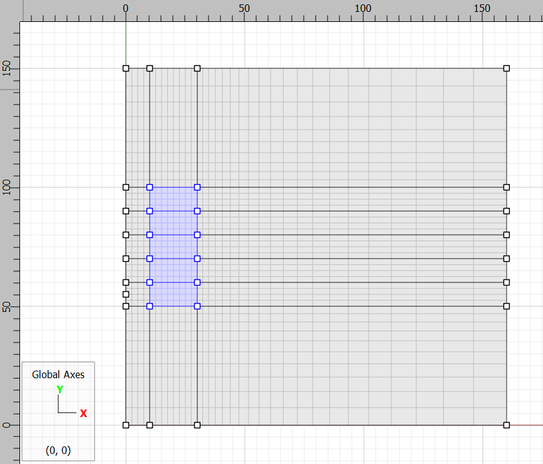543x464 pixels.
Task: Click the 50 mark on the horizontal ruler
Action: [245, 9]
